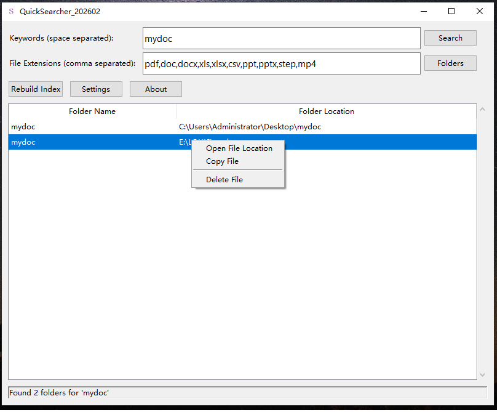Close the QuickSearcher window
The height and width of the screenshot is (412, 500).
tap(479, 11)
